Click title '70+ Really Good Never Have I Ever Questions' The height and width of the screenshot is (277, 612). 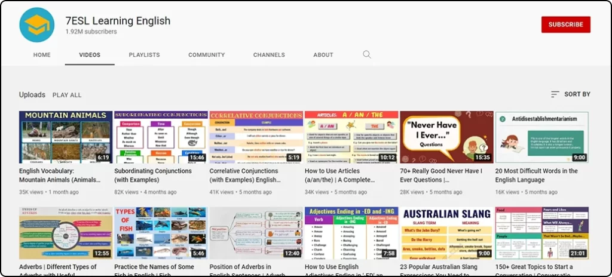tap(441, 176)
